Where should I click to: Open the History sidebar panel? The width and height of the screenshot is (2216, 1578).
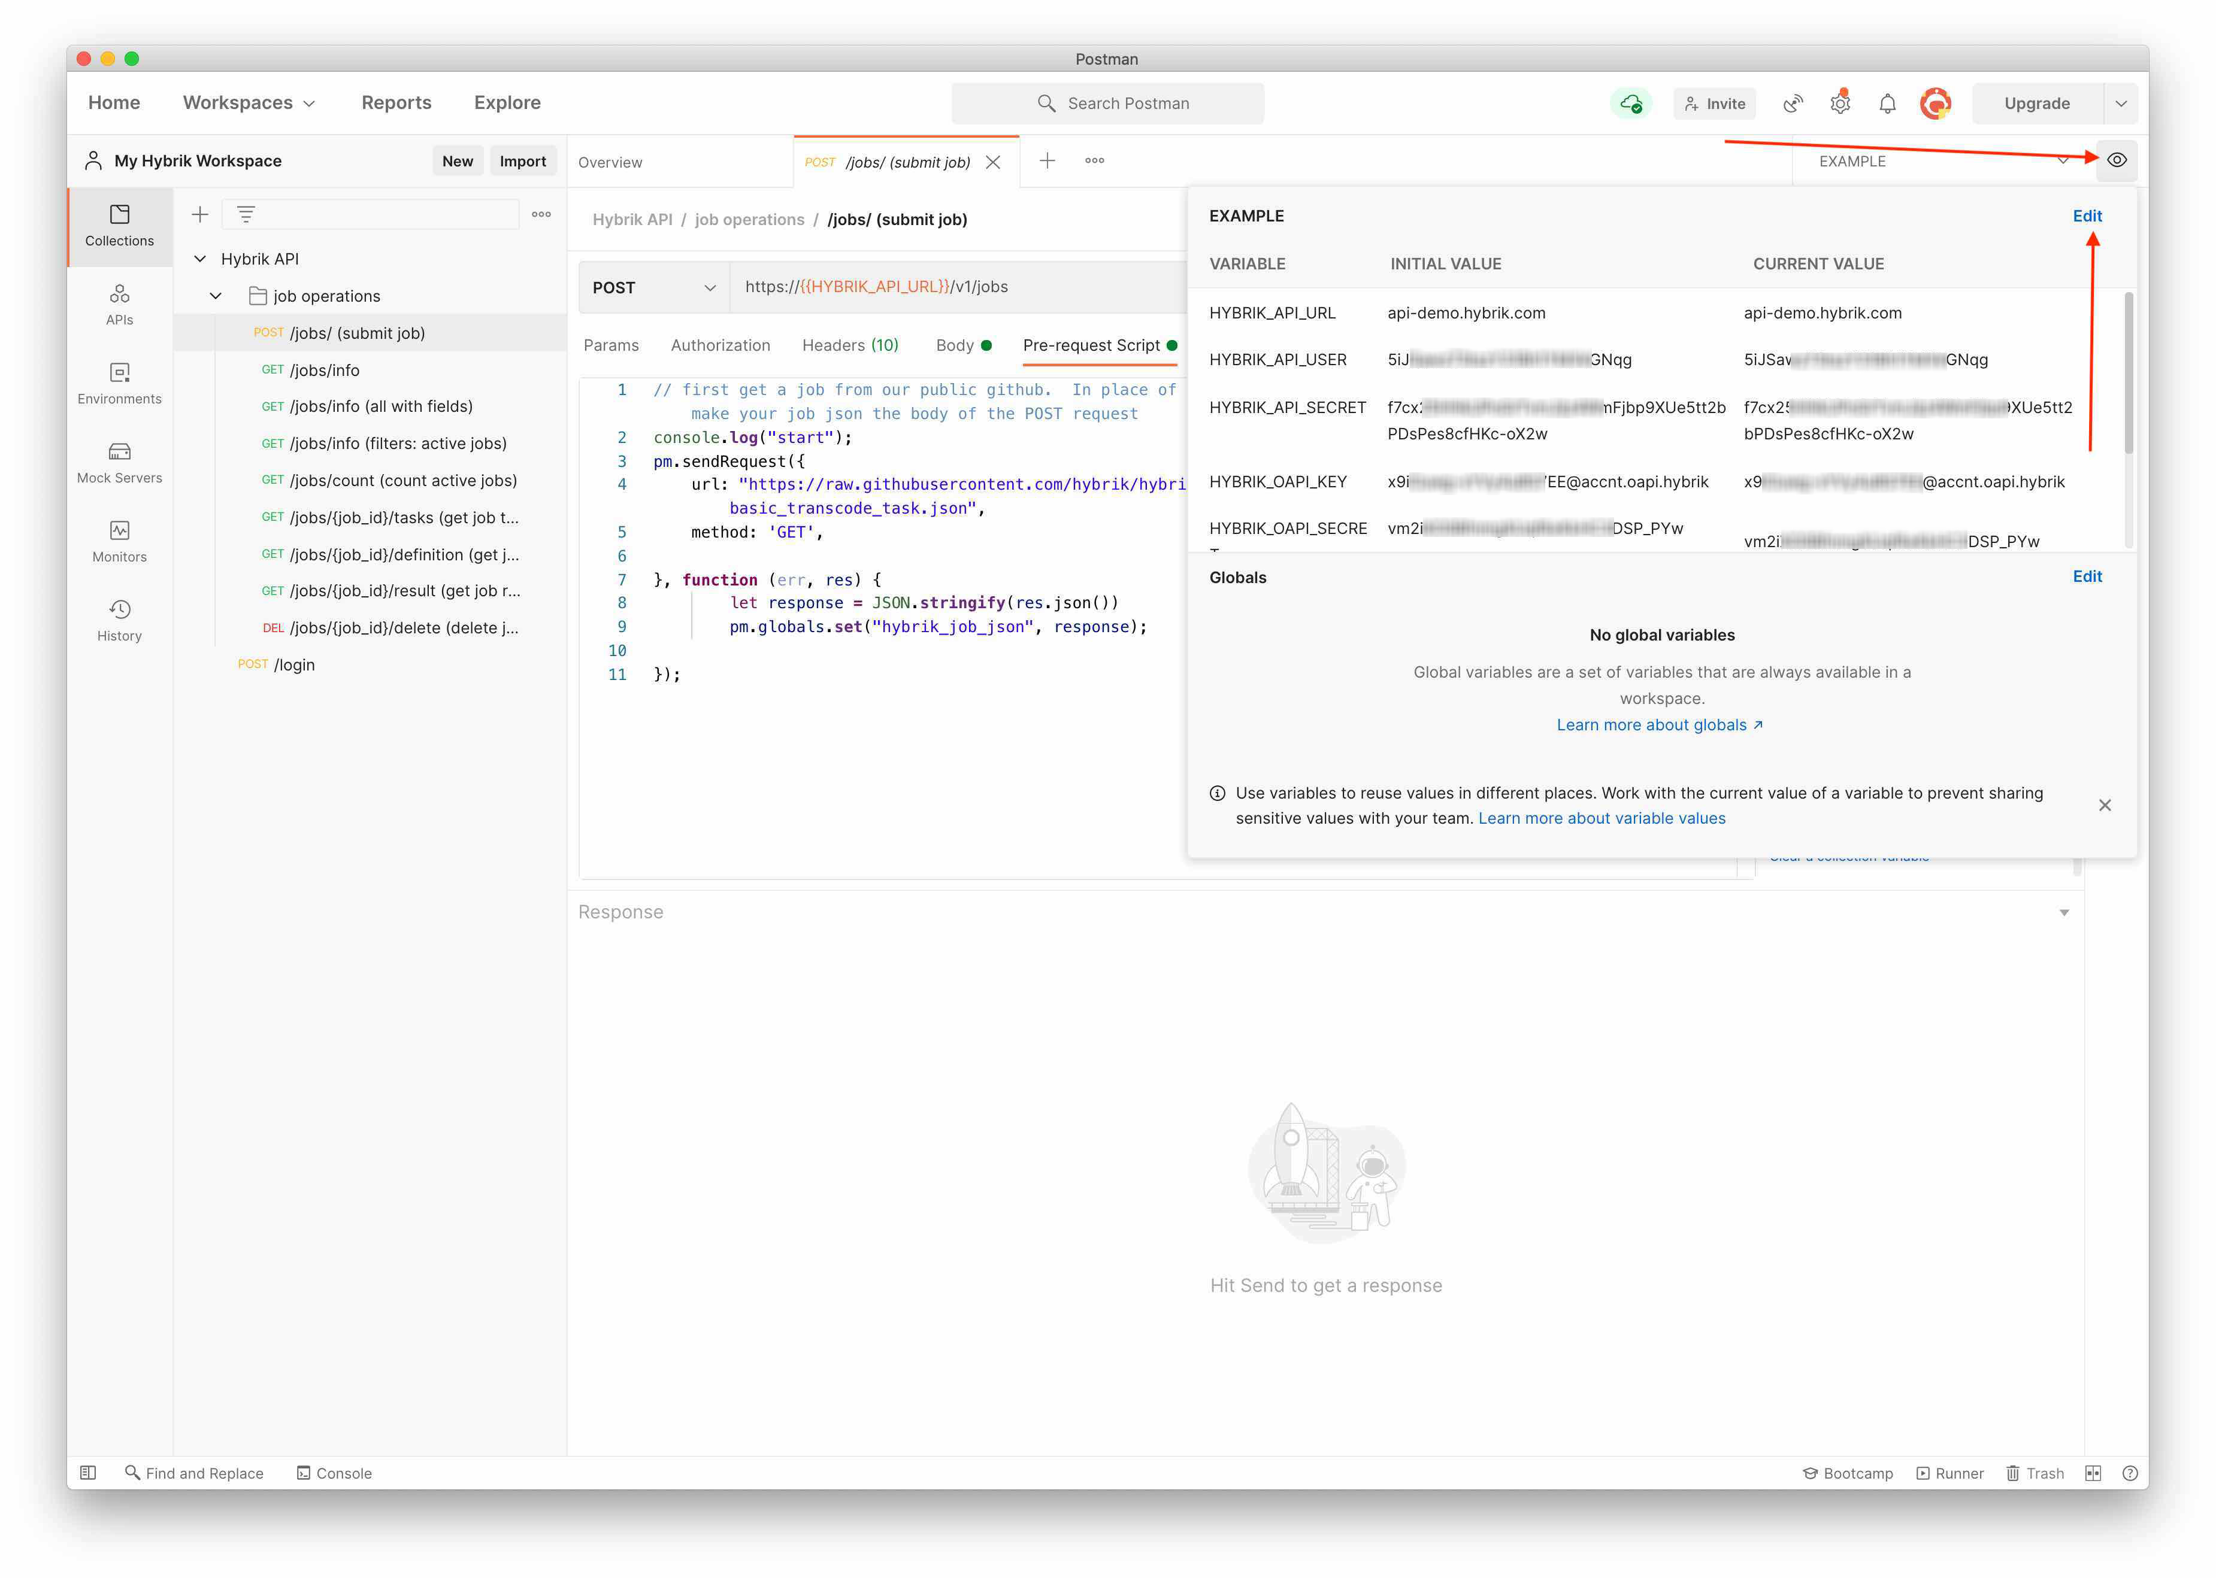coord(119,620)
